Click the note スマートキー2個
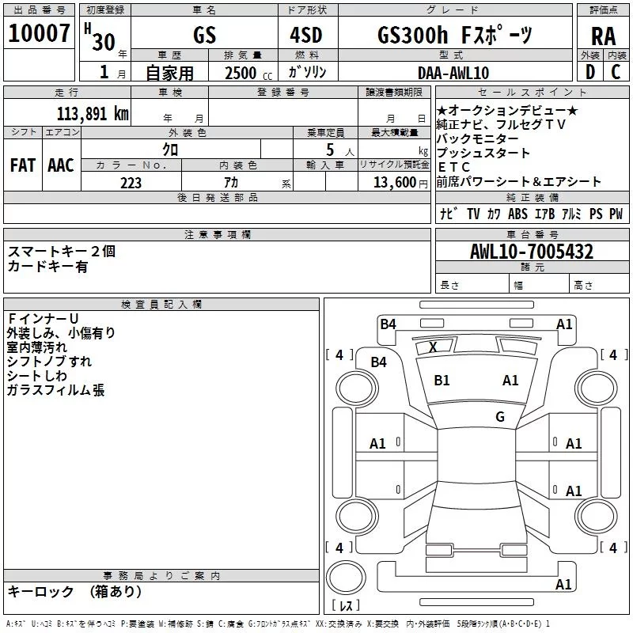The width and height of the screenshot is (633, 633). click(x=62, y=251)
